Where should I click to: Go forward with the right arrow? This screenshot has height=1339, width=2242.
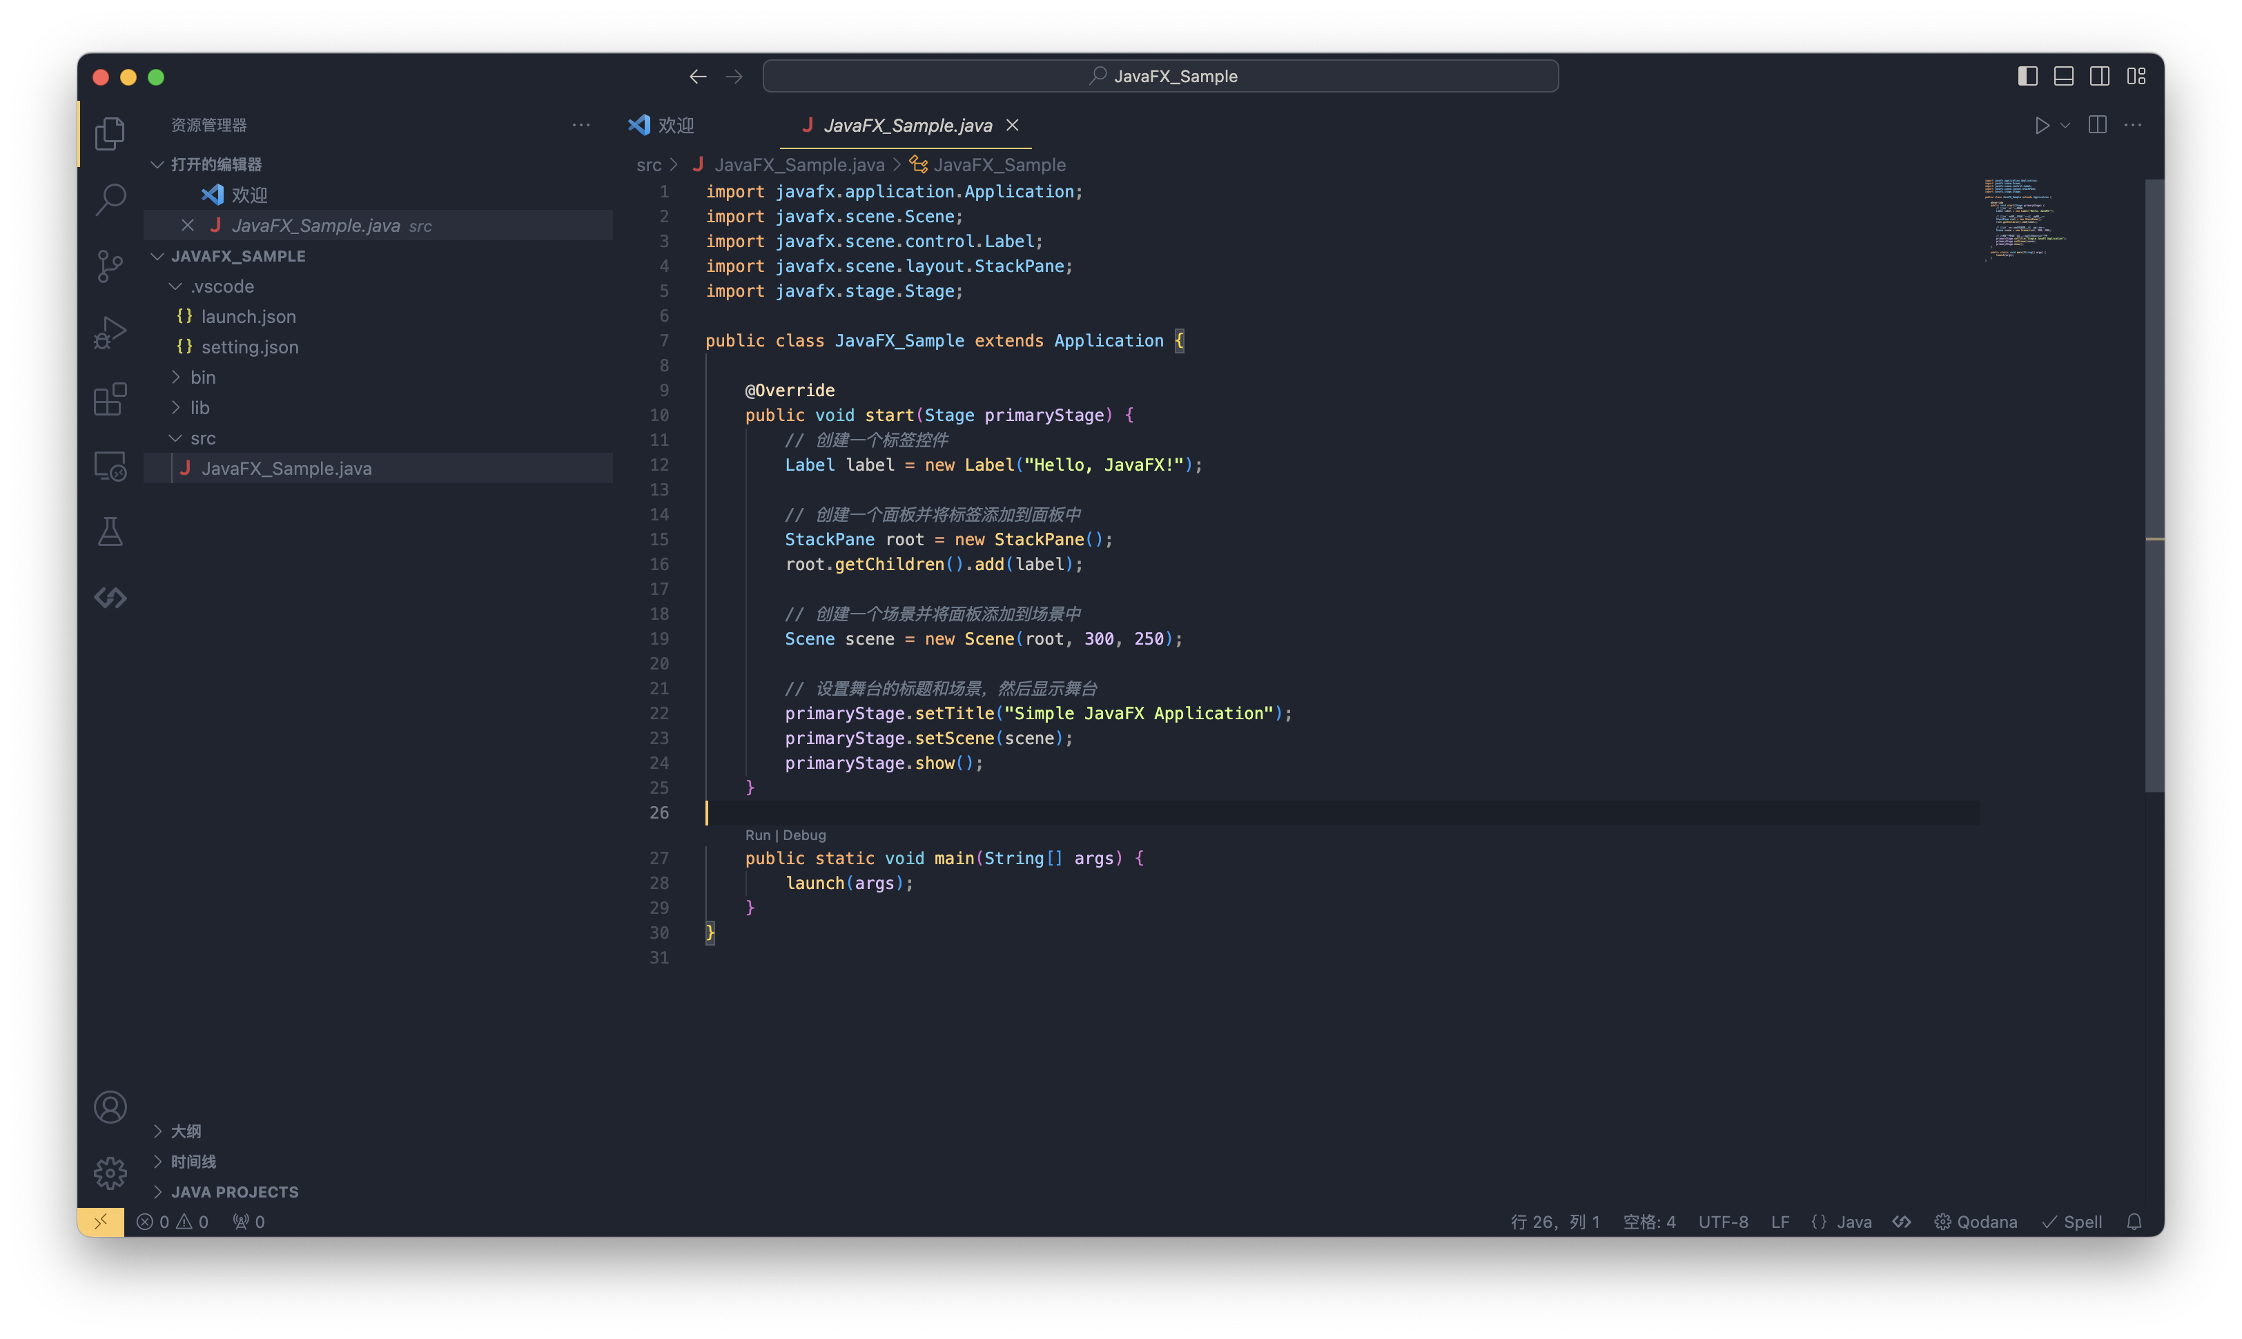(734, 77)
